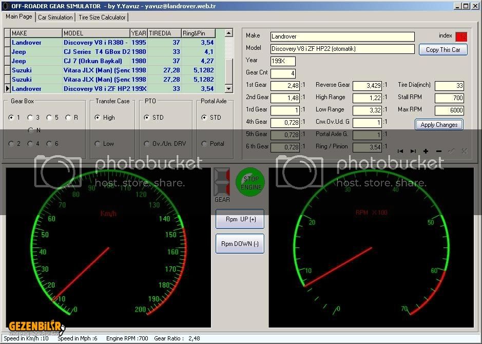Click the car list scrollbar thumb
This screenshot has width=482, height=344.
click(229, 71)
